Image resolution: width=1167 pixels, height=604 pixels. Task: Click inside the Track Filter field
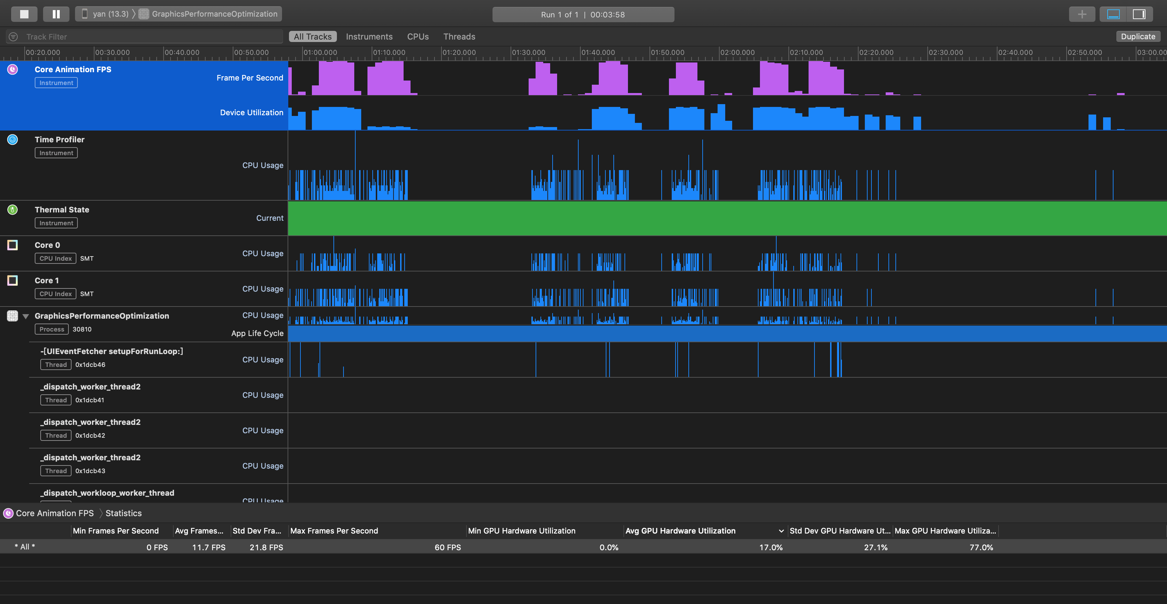tap(149, 37)
